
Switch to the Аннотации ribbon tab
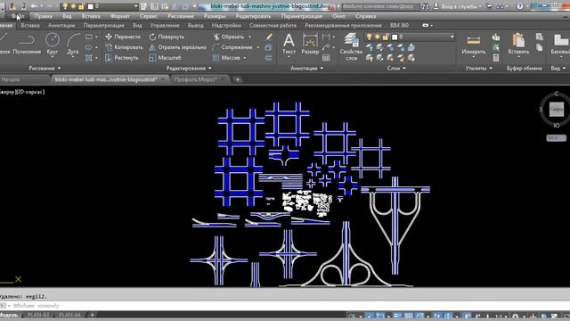click(61, 26)
